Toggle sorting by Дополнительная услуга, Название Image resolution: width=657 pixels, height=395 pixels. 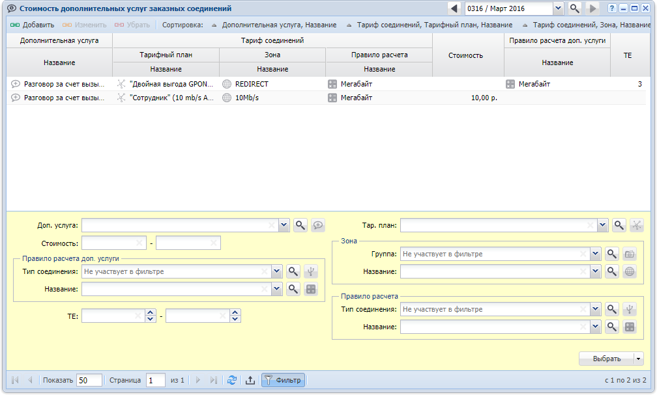[x=274, y=25]
